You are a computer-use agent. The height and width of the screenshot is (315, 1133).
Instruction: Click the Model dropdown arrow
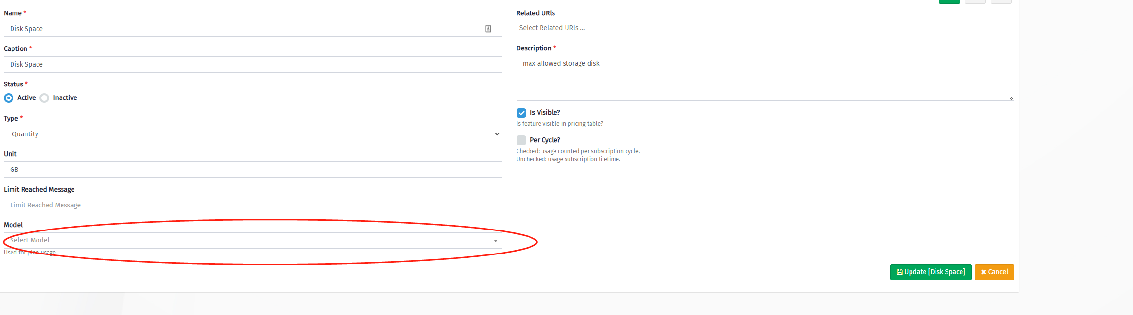[x=496, y=241]
